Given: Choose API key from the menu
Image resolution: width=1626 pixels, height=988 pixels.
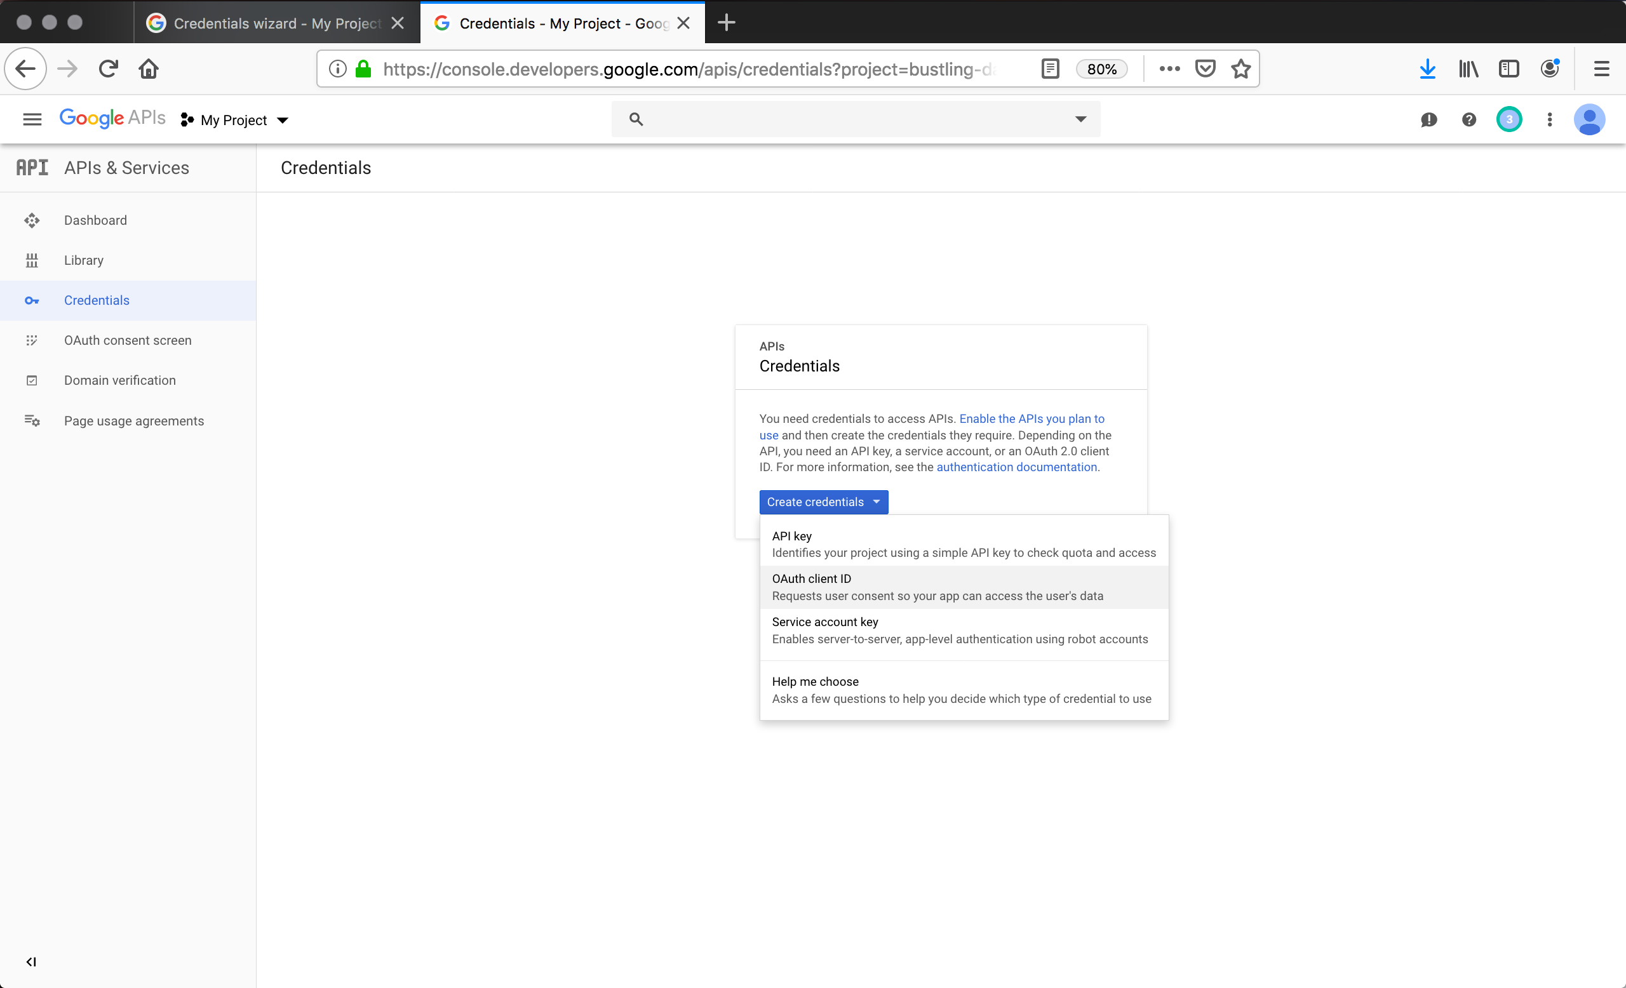Looking at the screenshot, I should pyautogui.click(x=964, y=544).
